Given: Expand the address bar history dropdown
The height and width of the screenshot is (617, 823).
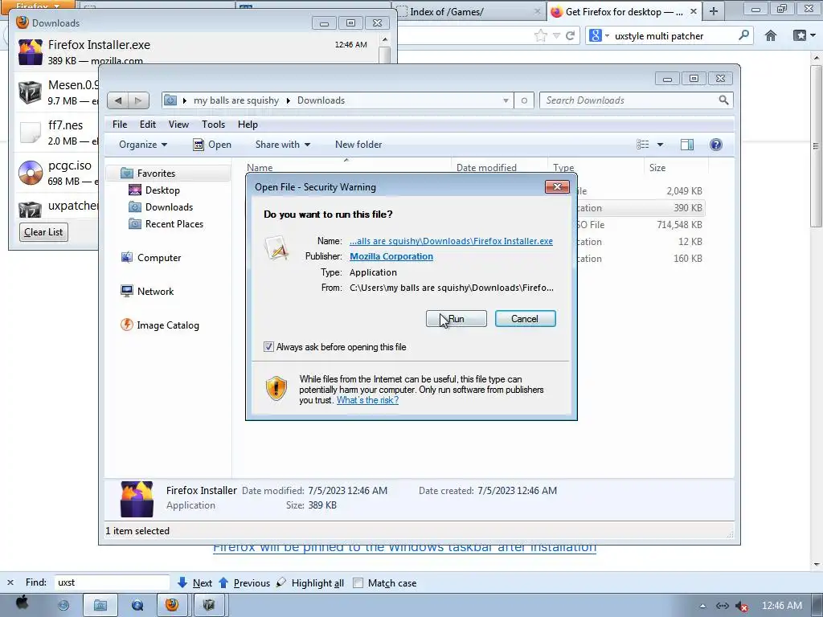Looking at the screenshot, I should pos(506,100).
